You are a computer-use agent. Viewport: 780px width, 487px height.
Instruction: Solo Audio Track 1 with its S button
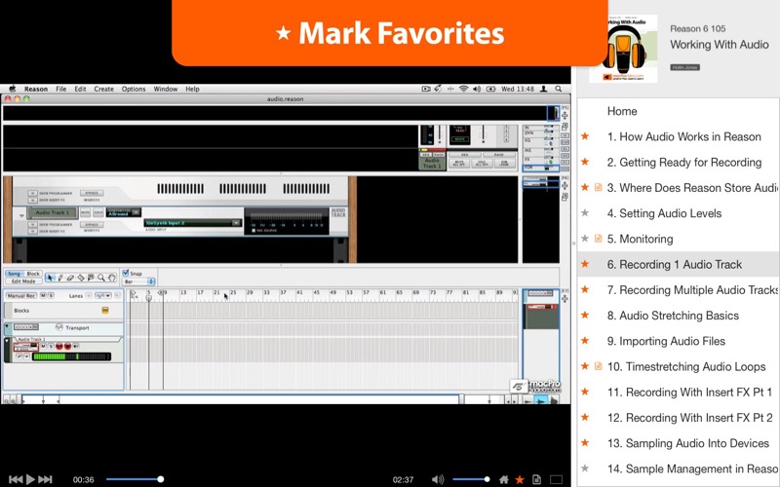(x=51, y=346)
